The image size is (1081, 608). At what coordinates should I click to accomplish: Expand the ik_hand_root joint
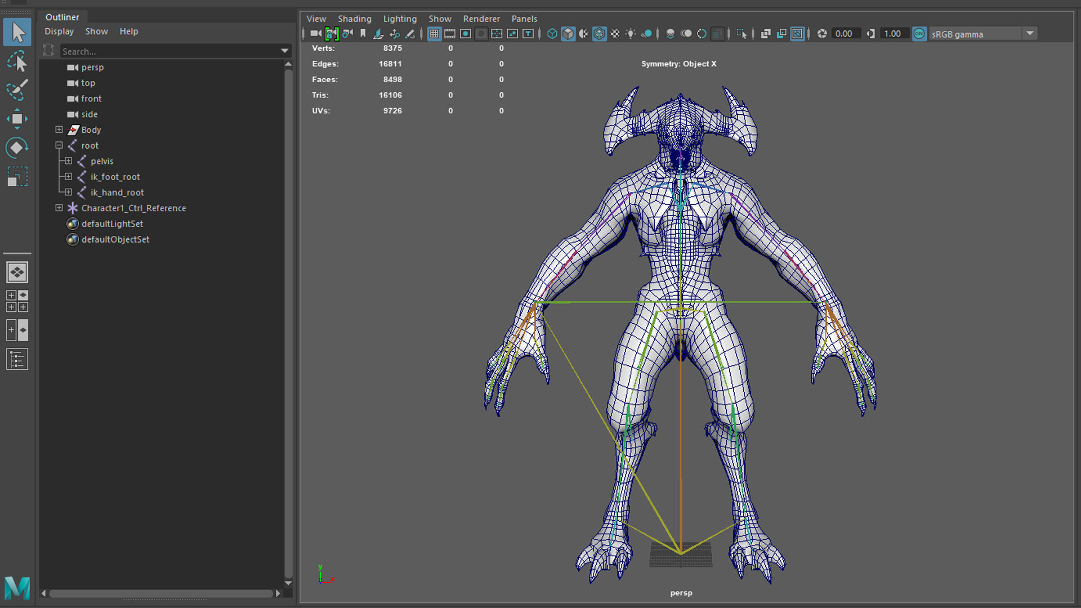click(x=69, y=193)
